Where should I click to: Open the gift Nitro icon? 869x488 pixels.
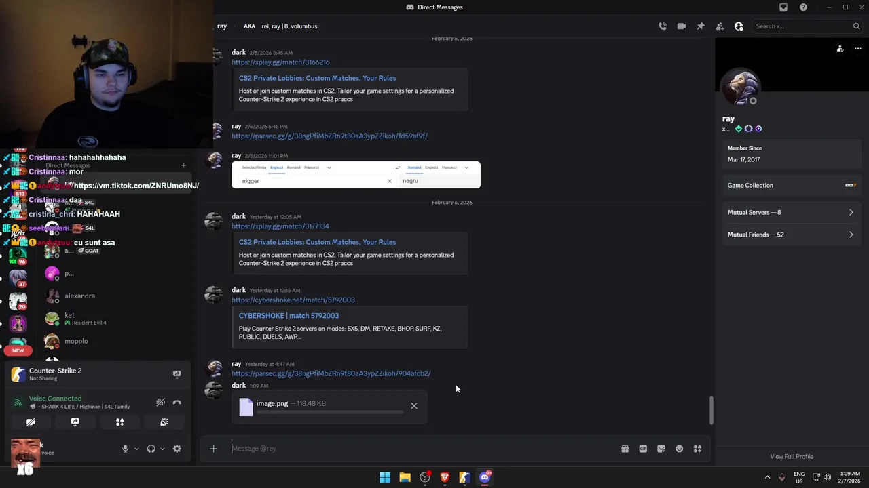[625, 449]
